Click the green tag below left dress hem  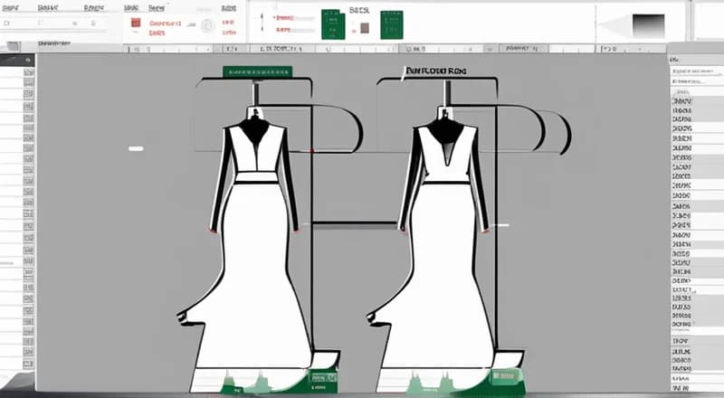click(322, 380)
